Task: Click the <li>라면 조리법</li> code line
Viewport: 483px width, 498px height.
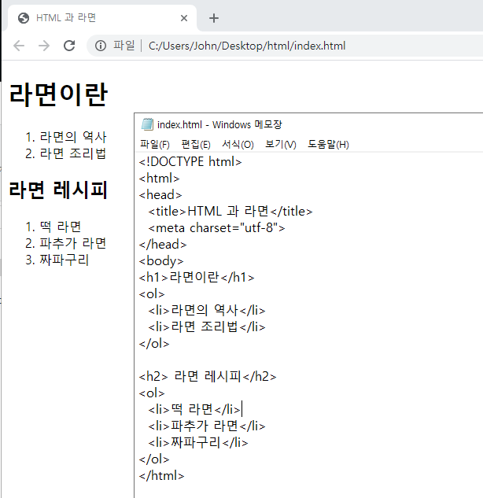Action: pos(207,326)
